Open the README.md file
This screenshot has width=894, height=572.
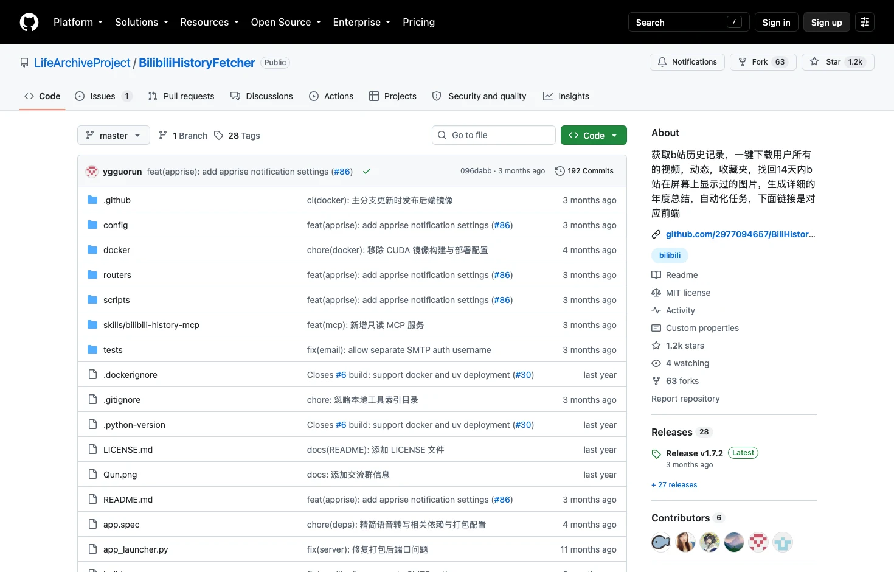tap(128, 499)
